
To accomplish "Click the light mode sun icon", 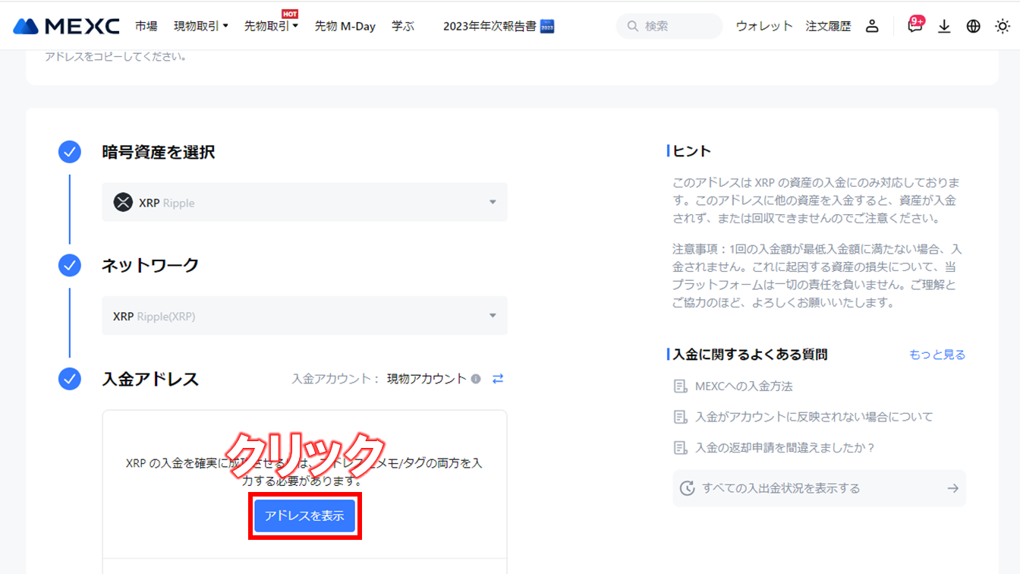I will (x=1002, y=25).
